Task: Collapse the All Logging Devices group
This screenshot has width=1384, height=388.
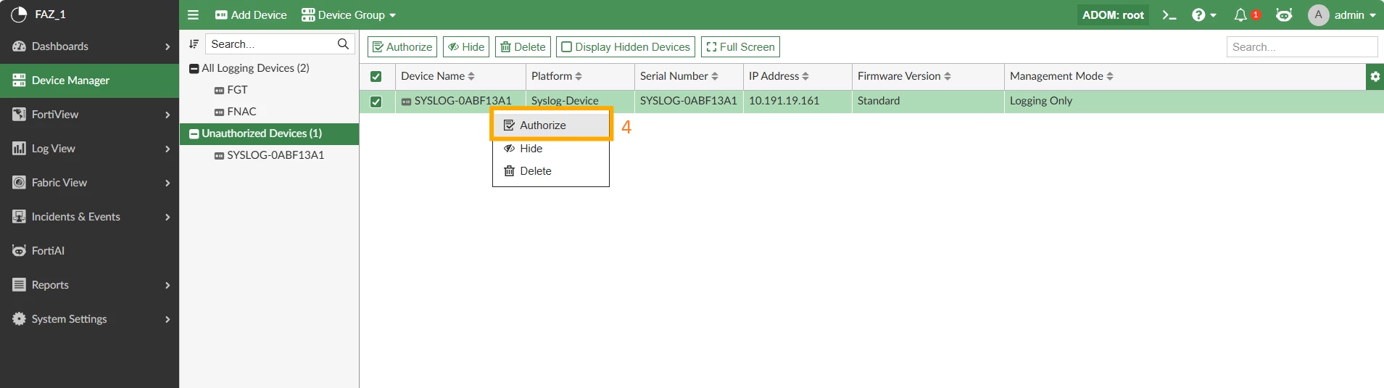Action: (x=194, y=69)
